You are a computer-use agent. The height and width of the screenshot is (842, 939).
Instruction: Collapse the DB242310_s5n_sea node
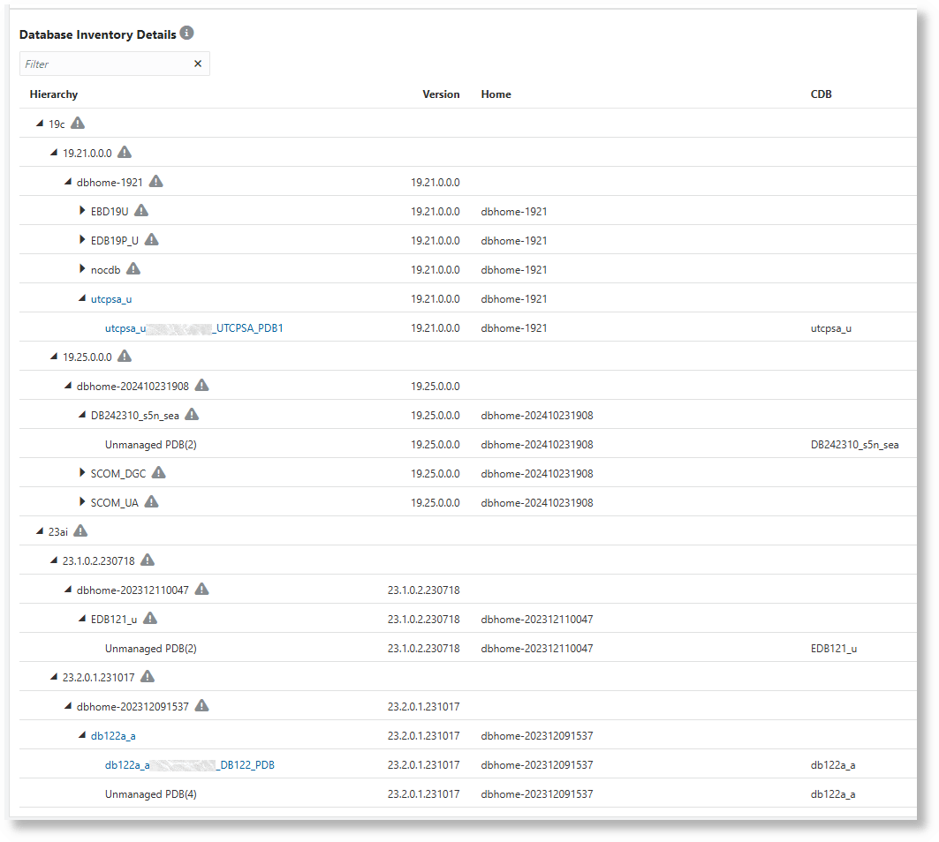coord(82,415)
